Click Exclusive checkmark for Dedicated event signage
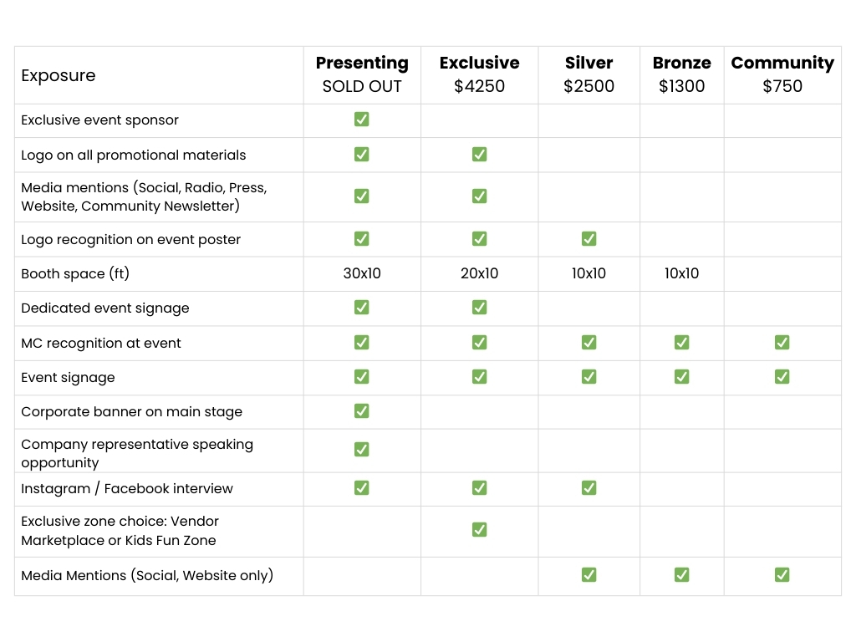This screenshot has width=856, height=642. coord(479,308)
